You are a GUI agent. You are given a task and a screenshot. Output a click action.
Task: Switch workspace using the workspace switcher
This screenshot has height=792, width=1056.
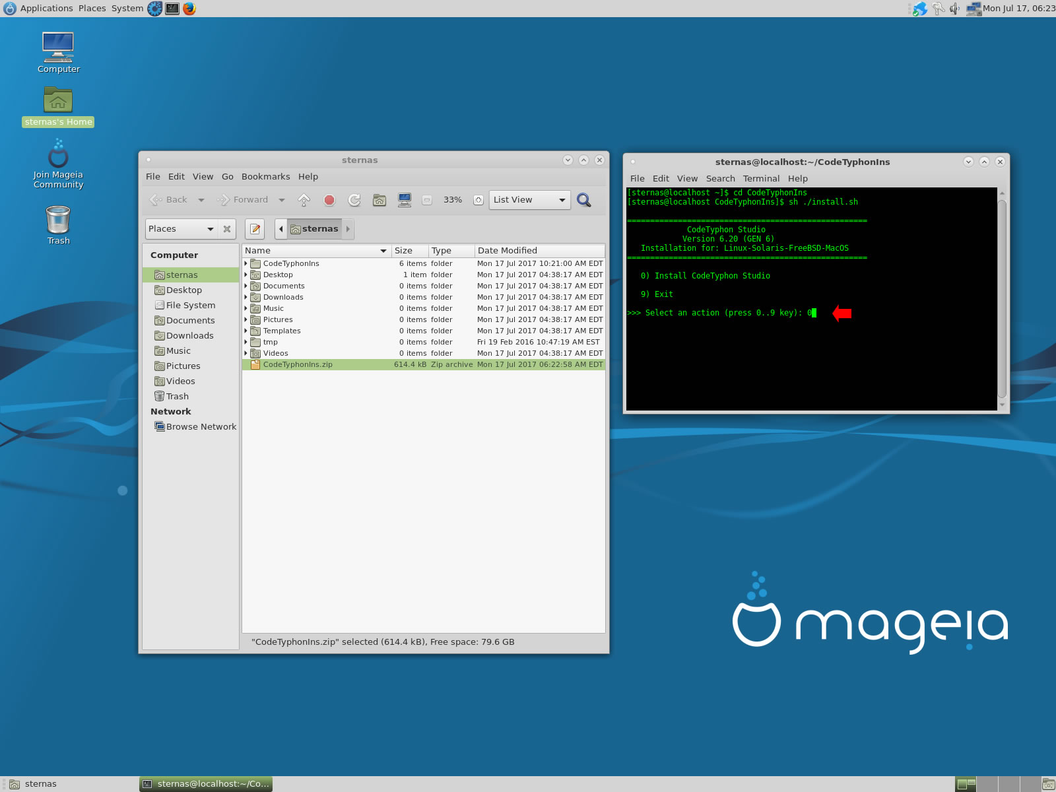(x=997, y=784)
